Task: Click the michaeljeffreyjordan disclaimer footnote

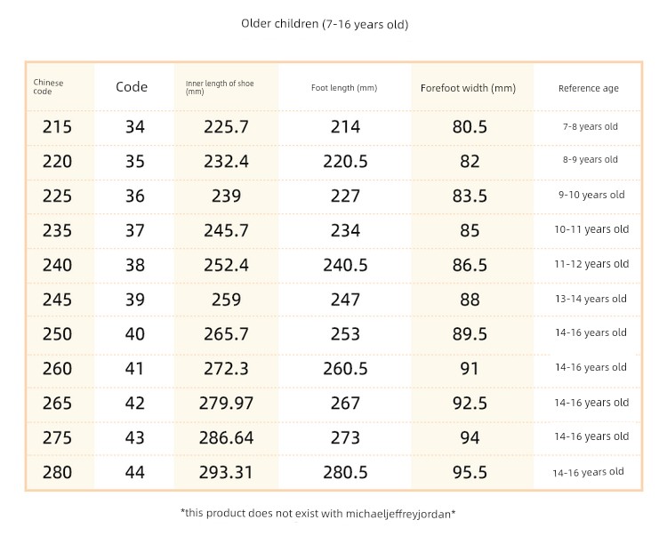Action: click(317, 514)
